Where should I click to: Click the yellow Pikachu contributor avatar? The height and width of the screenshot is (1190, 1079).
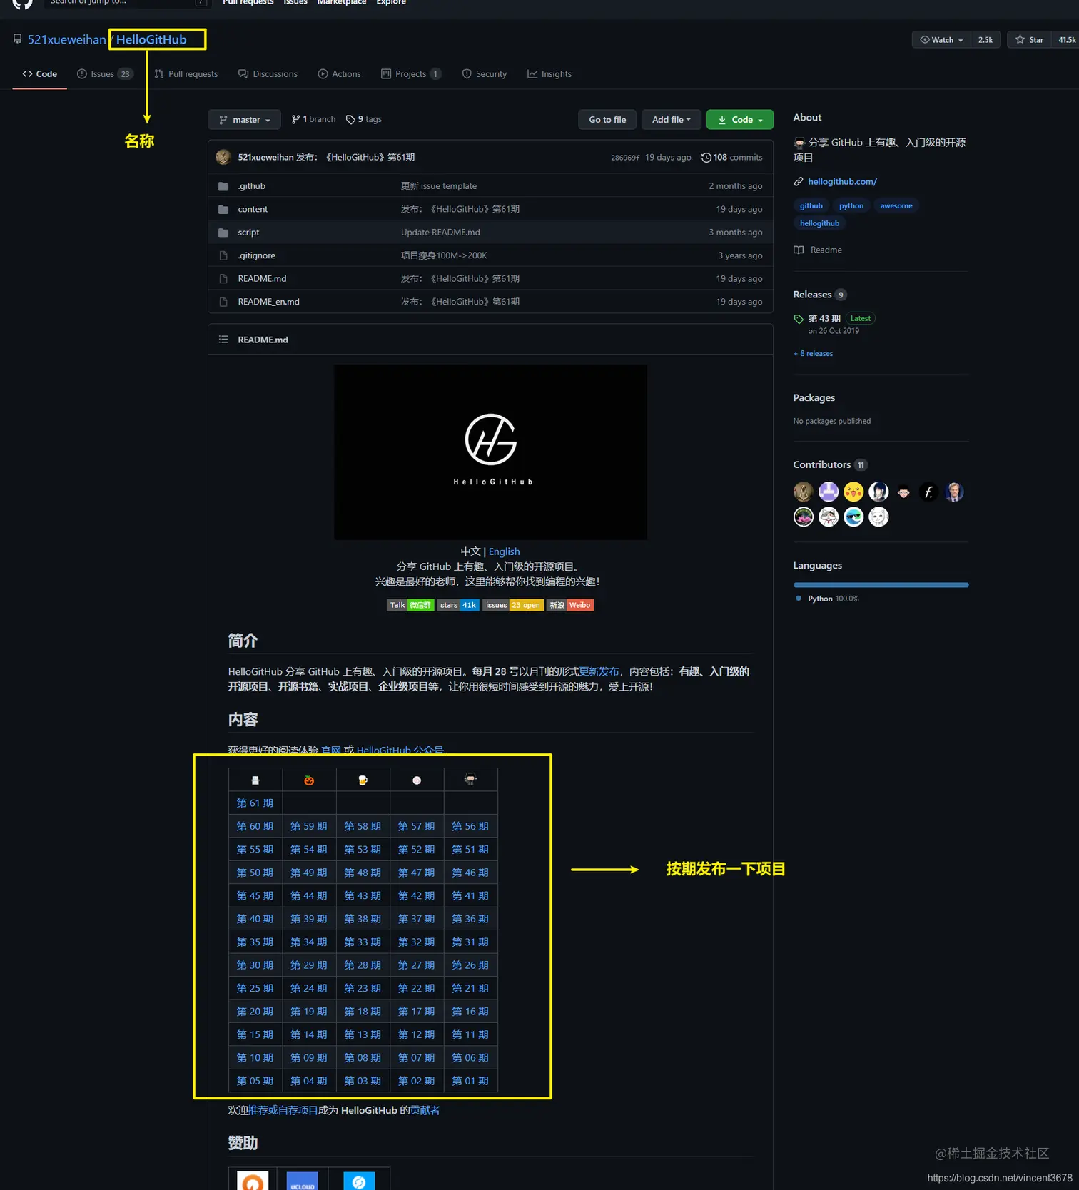click(853, 492)
